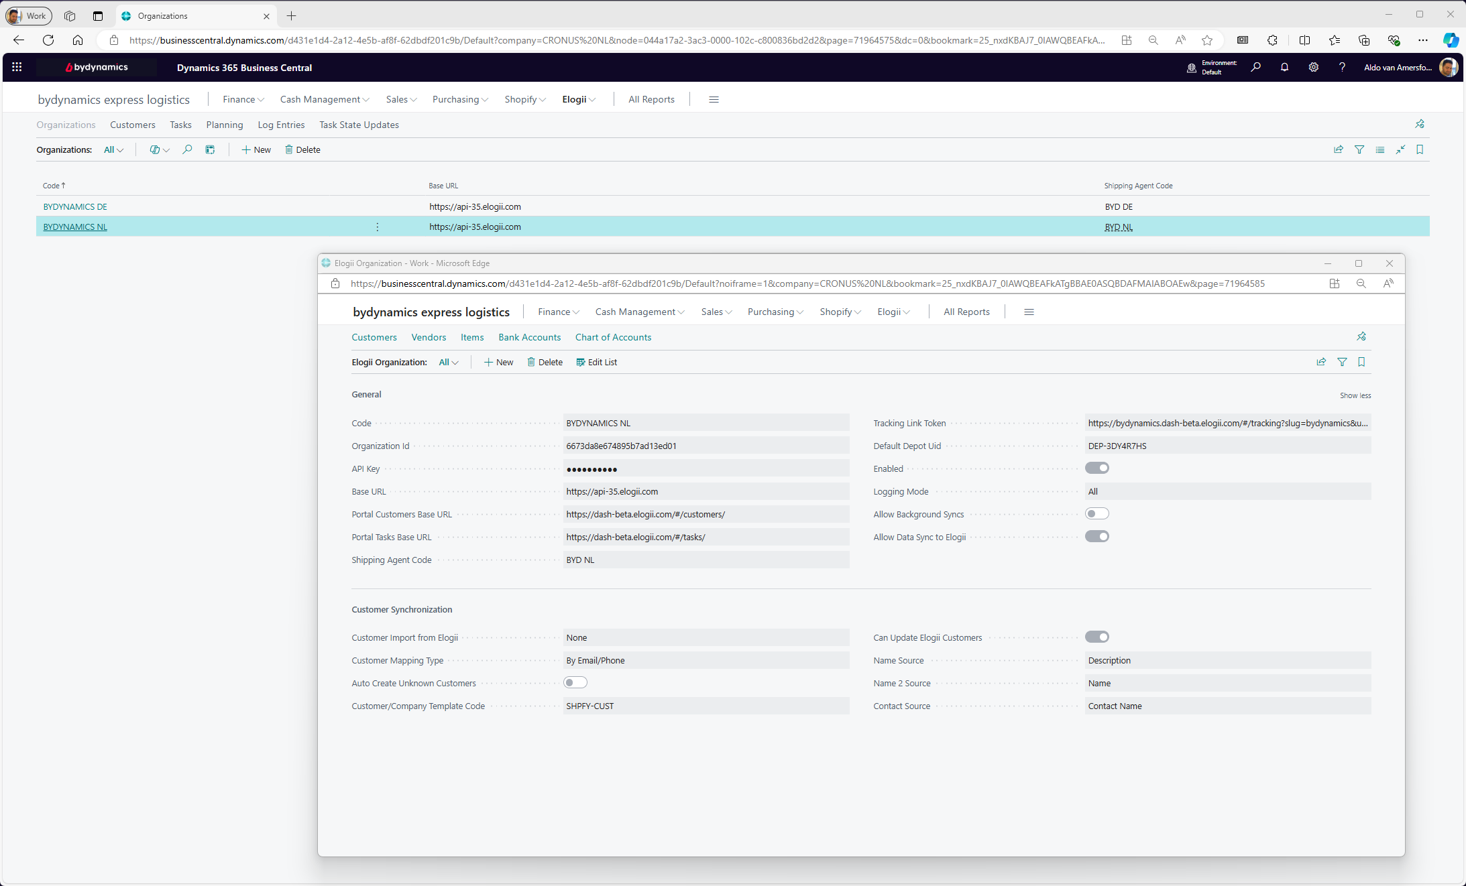Click Show less in General section

click(x=1355, y=395)
